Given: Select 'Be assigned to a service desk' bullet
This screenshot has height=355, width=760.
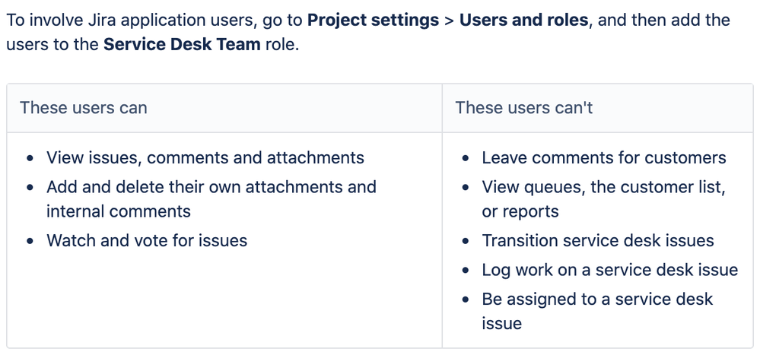Looking at the screenshot, I should click(597, 311).
